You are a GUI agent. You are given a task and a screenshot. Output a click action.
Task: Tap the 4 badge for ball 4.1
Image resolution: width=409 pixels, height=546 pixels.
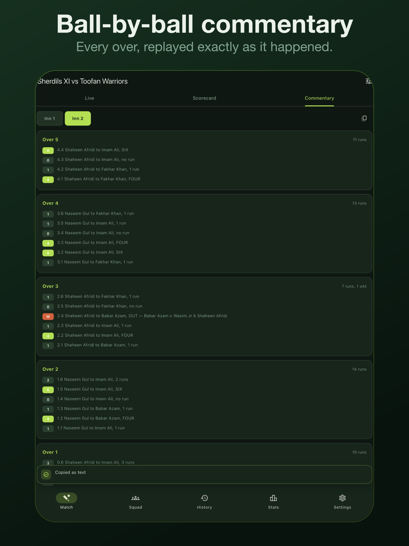point(48,180)
